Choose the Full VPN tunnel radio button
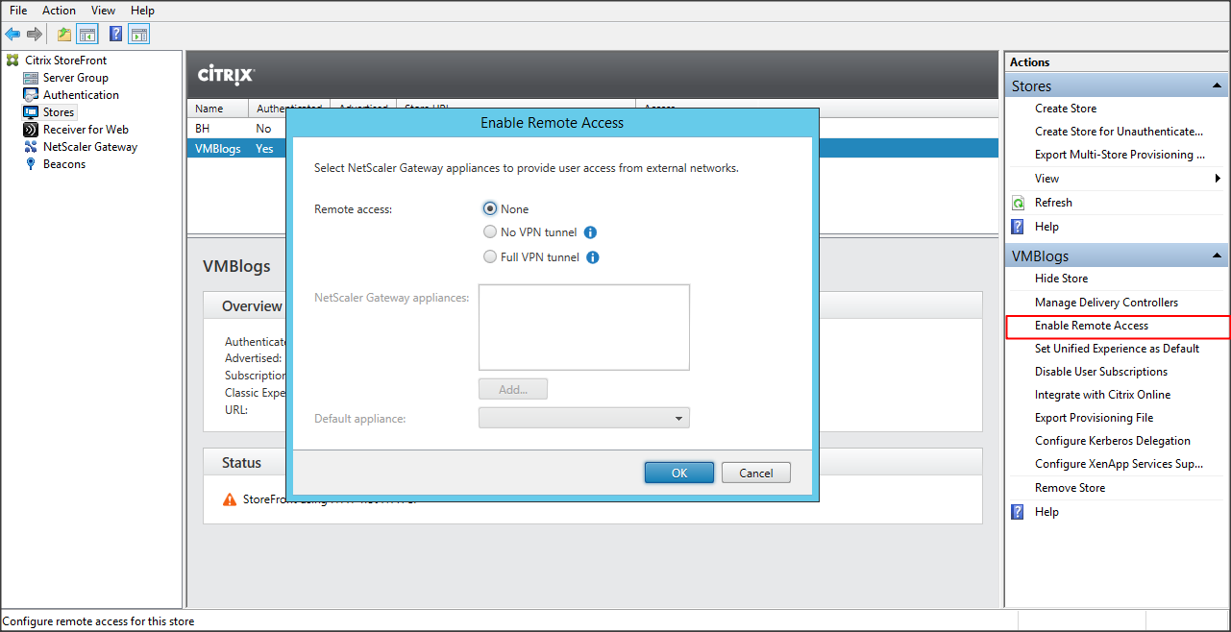Screen dimensions: 1231x632 [x=490, y=257]
